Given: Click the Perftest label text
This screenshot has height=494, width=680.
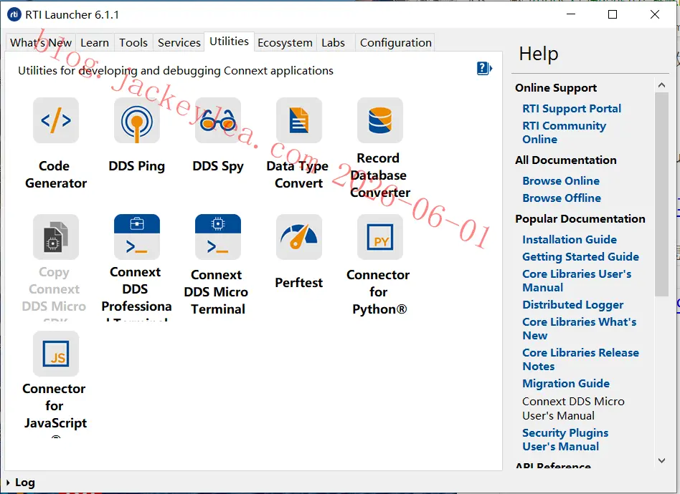Looking at the screenshot, I should (x=299, y=283).
